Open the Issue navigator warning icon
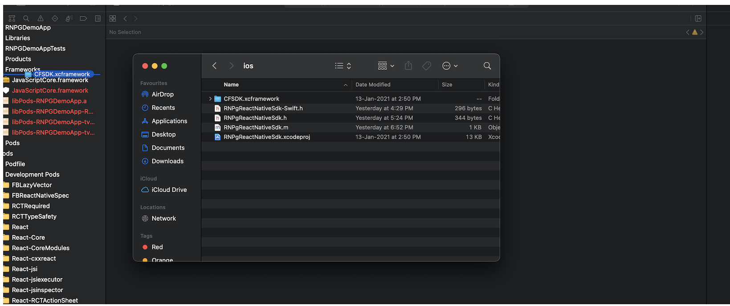The width and height of the screenshot is (730, 306). [41, 18]
